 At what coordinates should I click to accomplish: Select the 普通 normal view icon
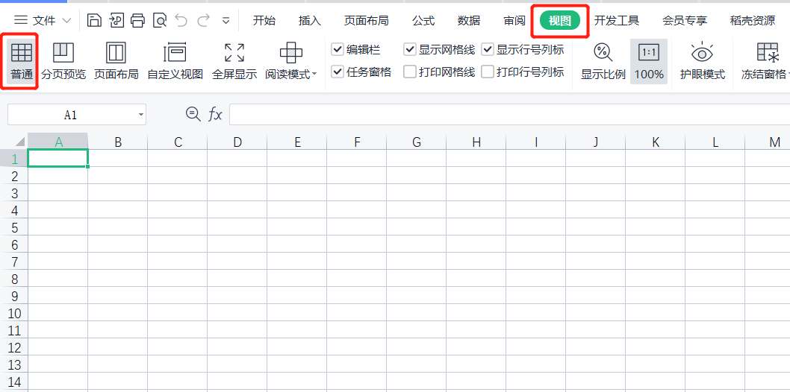click(21, 52)
